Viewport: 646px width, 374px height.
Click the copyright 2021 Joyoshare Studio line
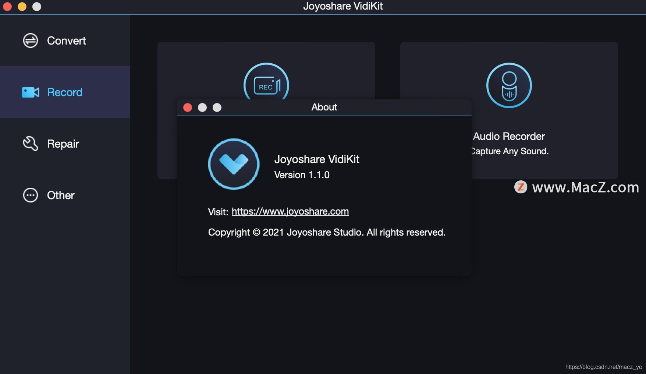tap(327, 232)
